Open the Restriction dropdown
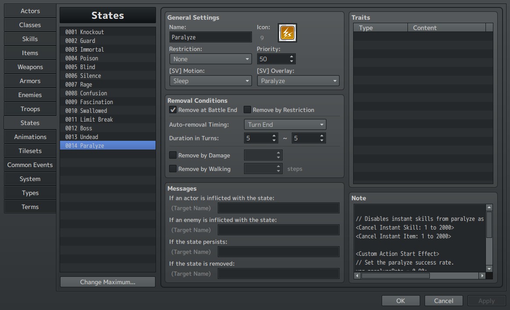The height and width of the screenshot is (310, 510). pos(210,59)
